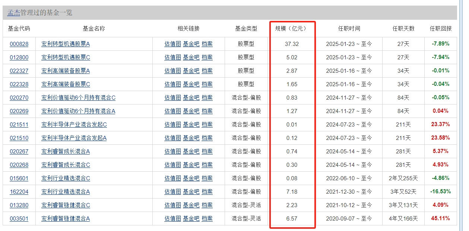Select the 23.58% tenure return value
Screen dimensions: 469x231
pos(441,138)
